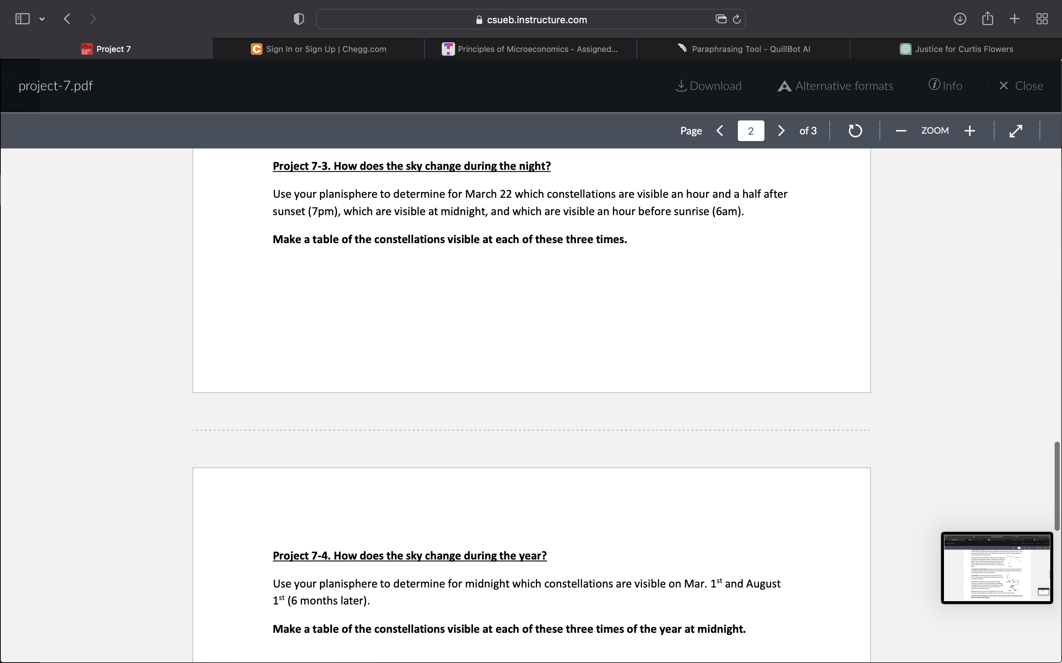Switch to the Chegg.com sign in tab
Screen dimensions: 1062x663
(x=319, y=49)
